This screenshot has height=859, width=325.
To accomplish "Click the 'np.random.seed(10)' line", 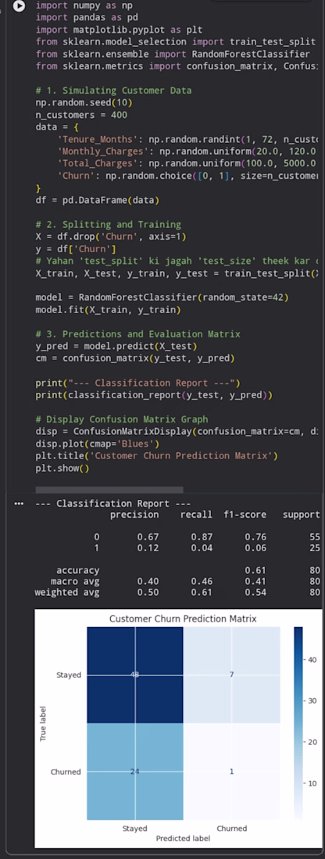I will (x=84, y=102).
